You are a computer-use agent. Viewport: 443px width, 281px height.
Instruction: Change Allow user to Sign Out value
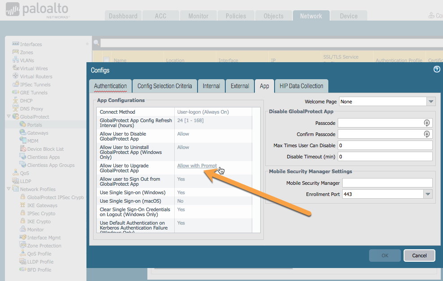tap(181, 179)
